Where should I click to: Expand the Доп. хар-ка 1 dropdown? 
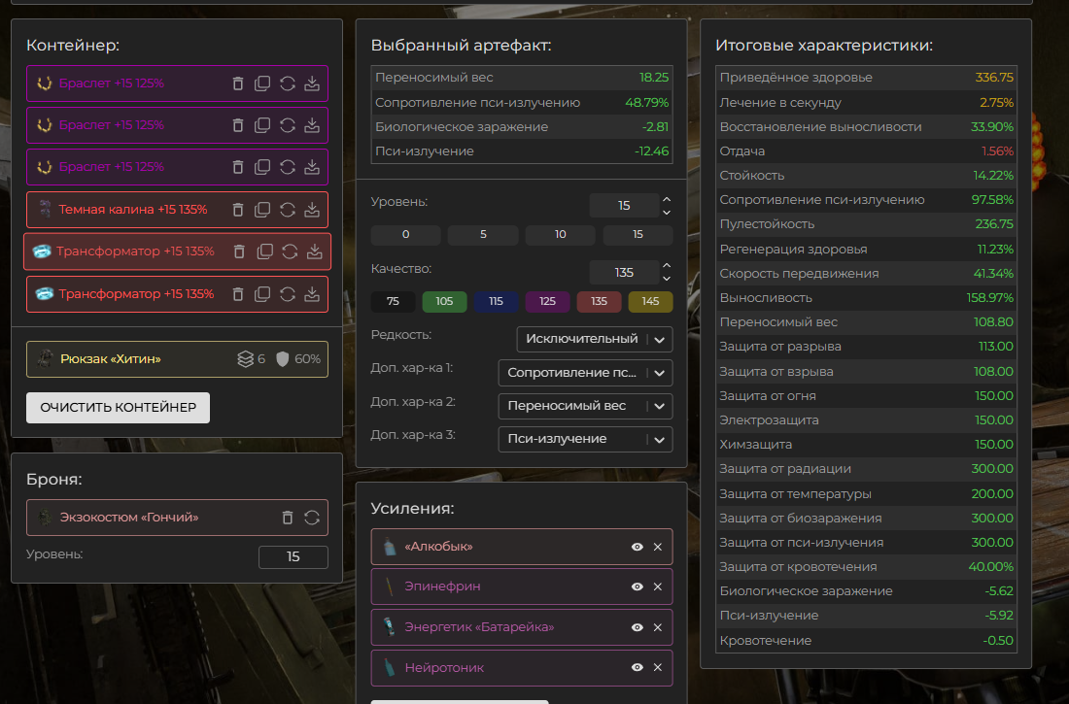[x=584, y=373]
